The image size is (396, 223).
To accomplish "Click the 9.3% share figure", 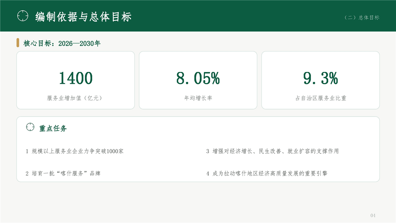I will 321,78.
